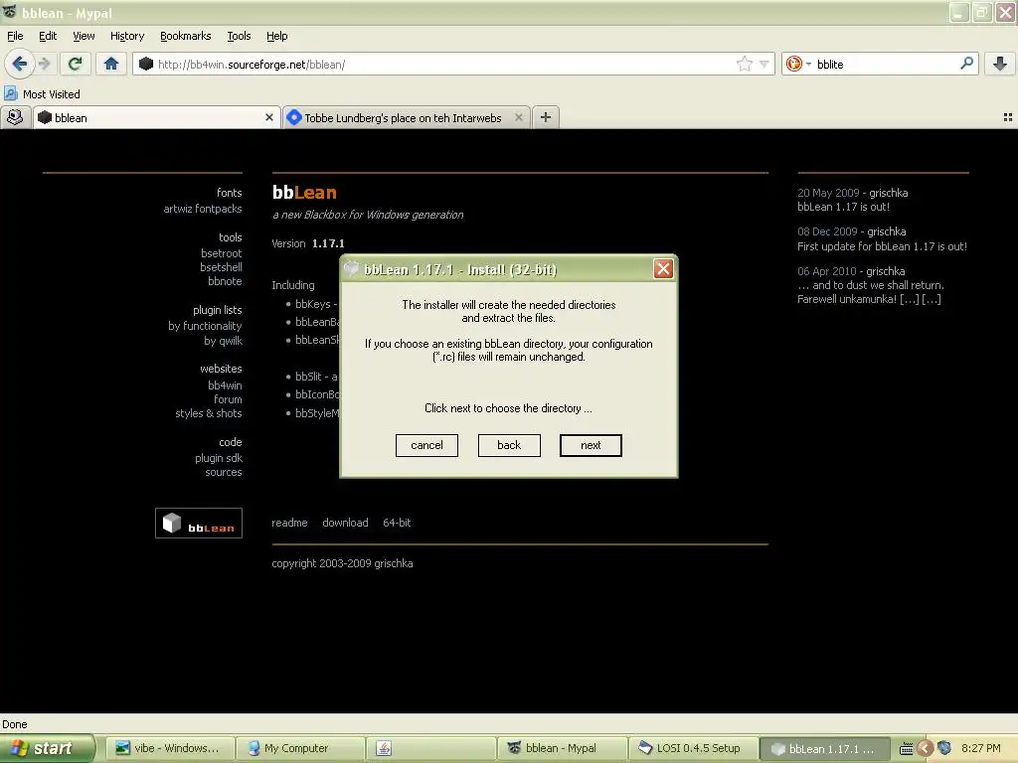This screenshot has height=763, width=1018.
Task: Open the bsetroot tool link
Action: click(x=222, y=253)
